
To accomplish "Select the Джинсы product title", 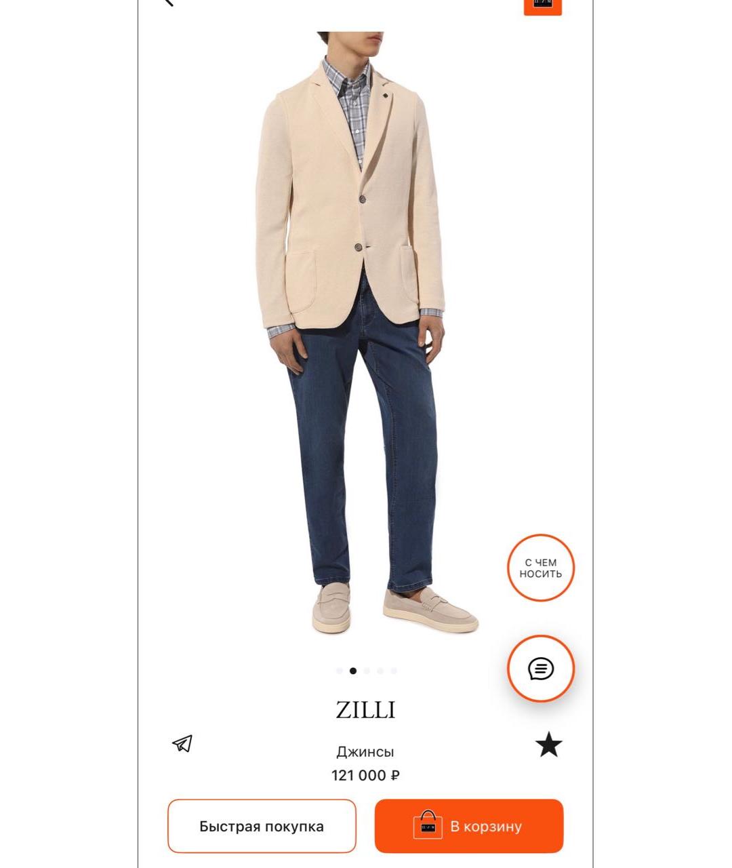I will (365, 751).
